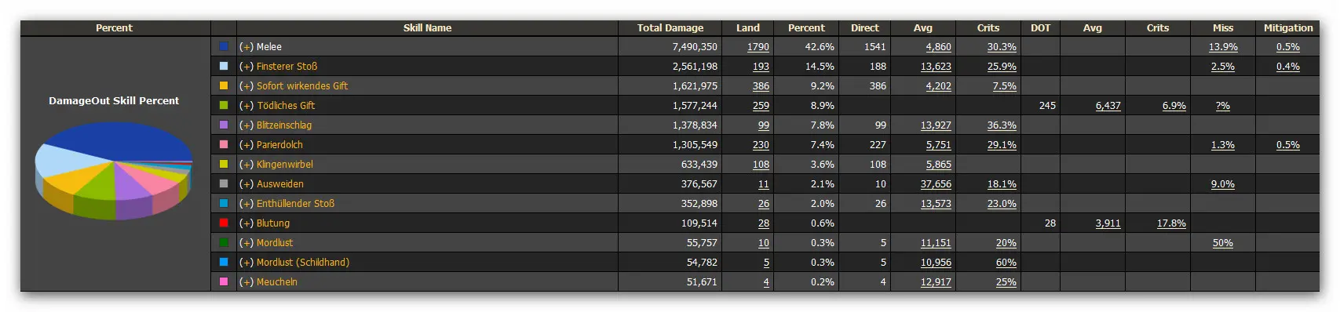Open Mordlust miss 50% link
This screenshot has width=1340, height=312.
click(x=1222, y=243)
